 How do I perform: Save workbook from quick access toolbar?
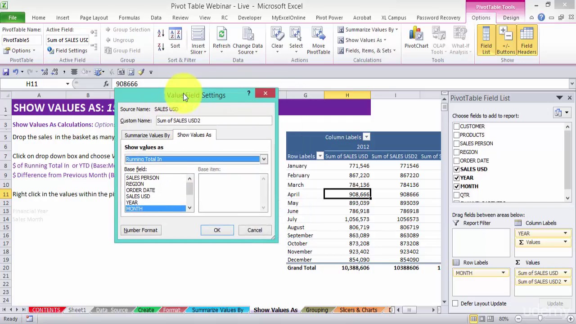6,72
